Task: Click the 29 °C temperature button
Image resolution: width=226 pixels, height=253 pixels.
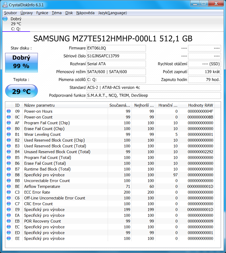Action: (x=21, y=91)
